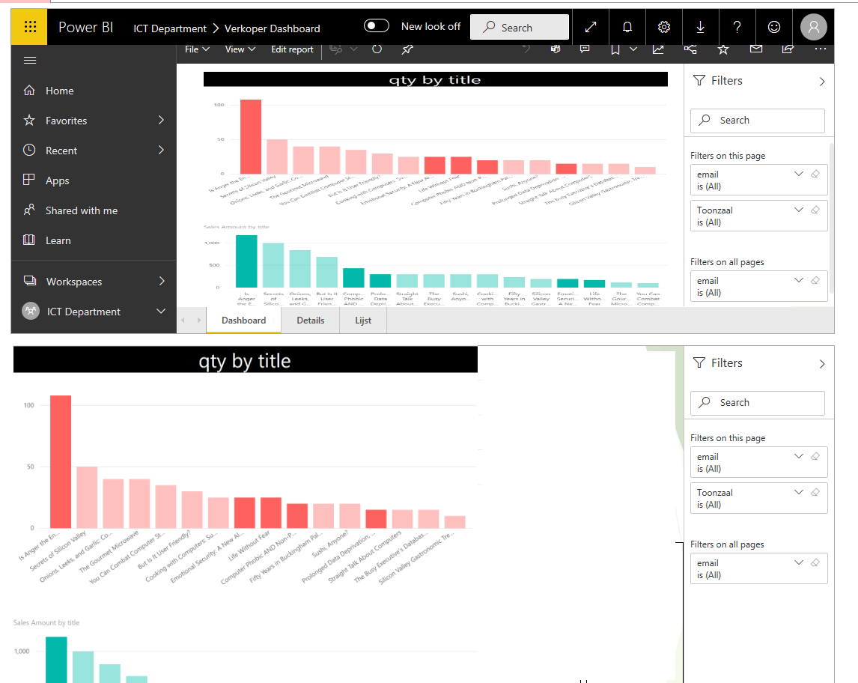This screenshot has width=858, height=683.
Task: Collapse Filters pane chevron, Power BI window
Action: pyautogui.click(x=822, y=82)
